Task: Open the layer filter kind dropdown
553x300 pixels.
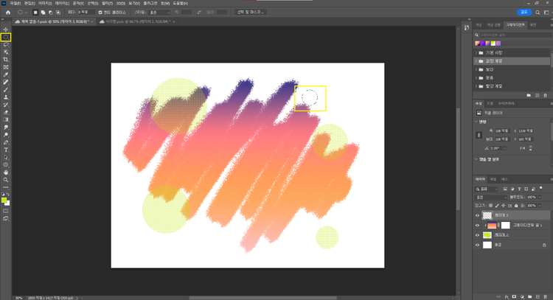Action: [487, 189]
